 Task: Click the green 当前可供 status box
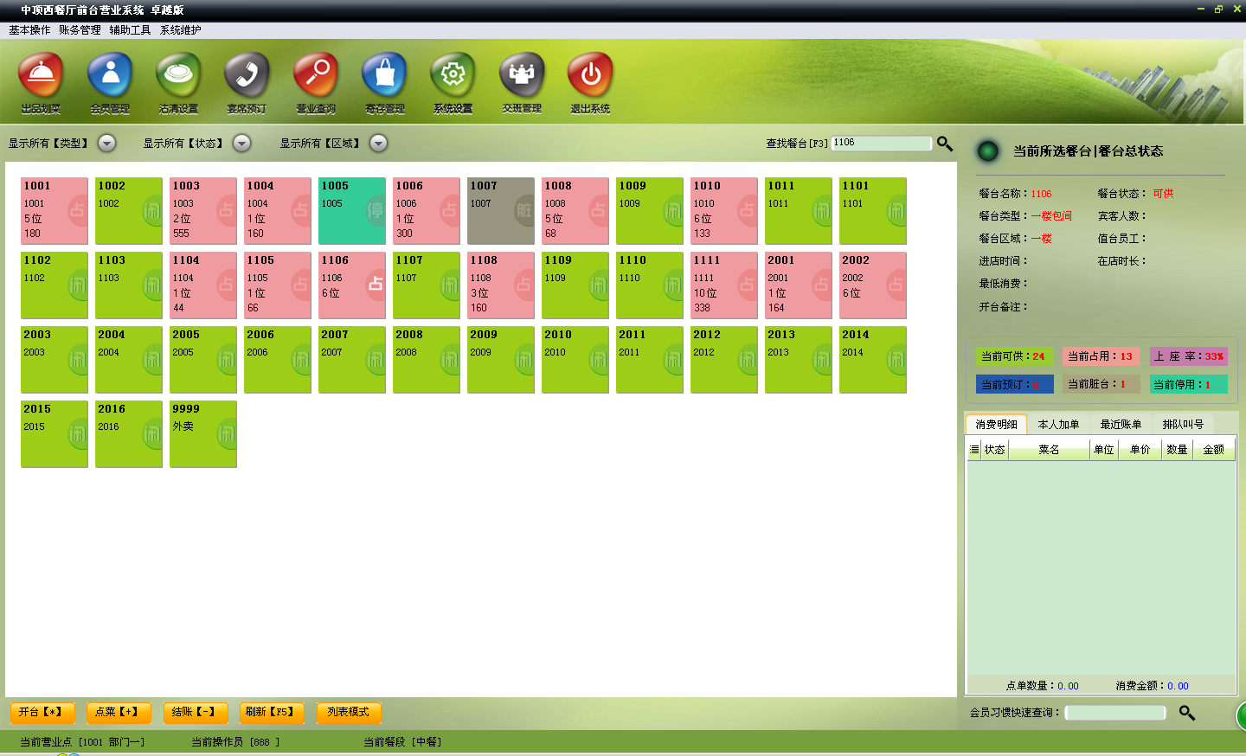[1014, 356]
